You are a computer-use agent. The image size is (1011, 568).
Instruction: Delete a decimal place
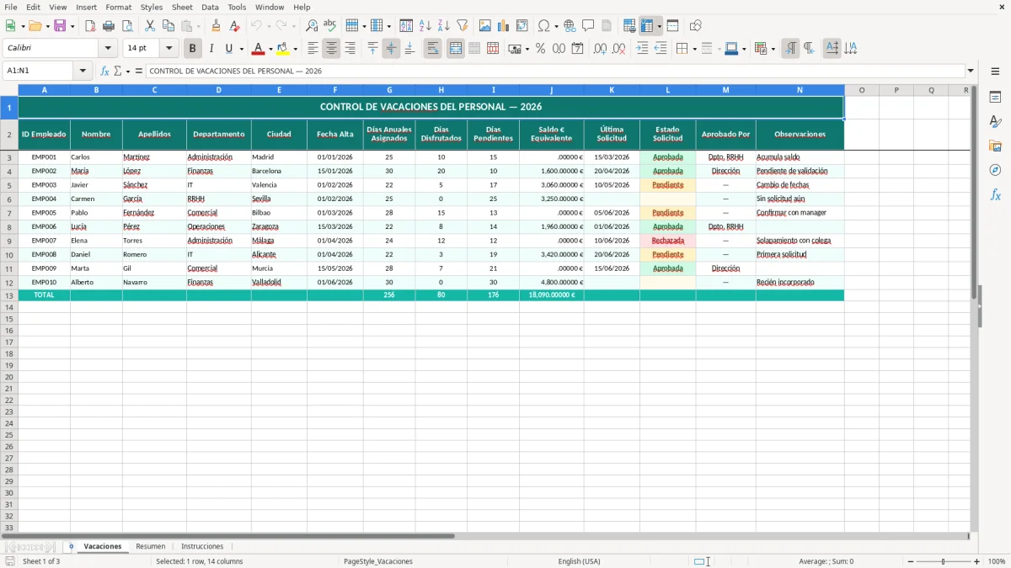point(618,49)
